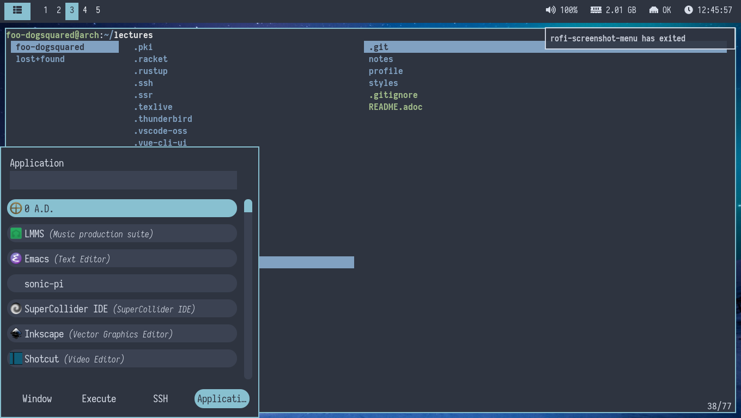
Task: Select the .rustup folder
Action: pos(150,71)
